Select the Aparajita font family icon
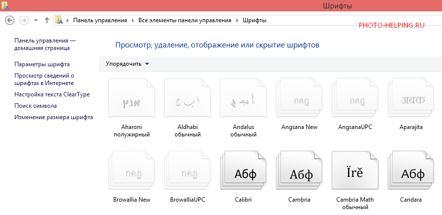 [x=411, y=97]
